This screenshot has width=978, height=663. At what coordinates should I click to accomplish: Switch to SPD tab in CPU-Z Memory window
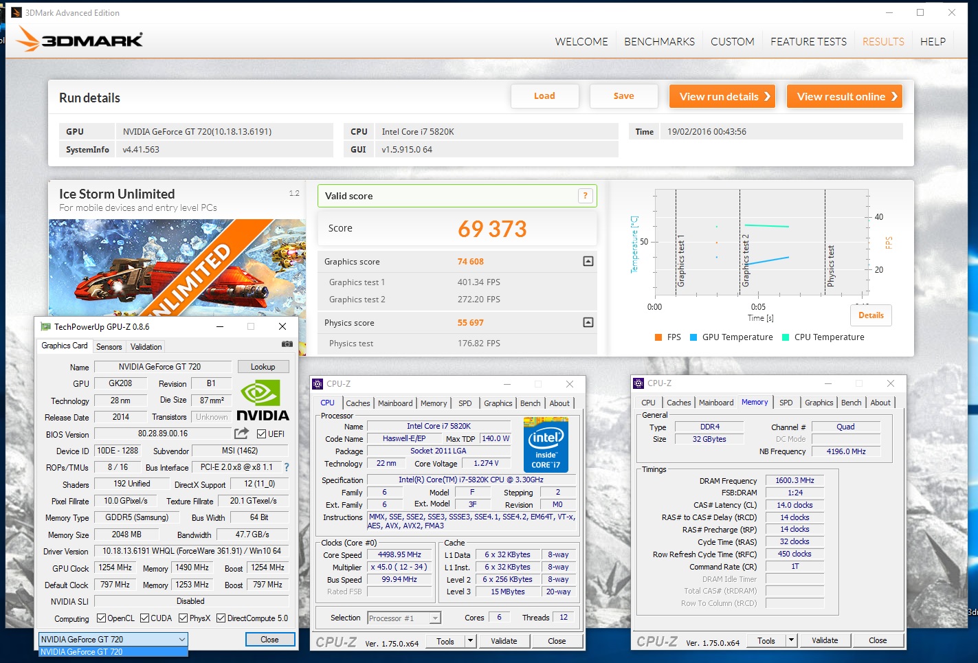tap(786, 403)
